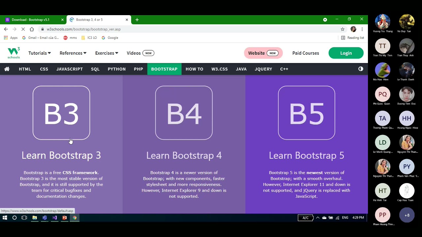Image resolution: width=422 pixels, height=237 pixels.
Task: Open the 4:29 PM clock
Action: point(358,218)
